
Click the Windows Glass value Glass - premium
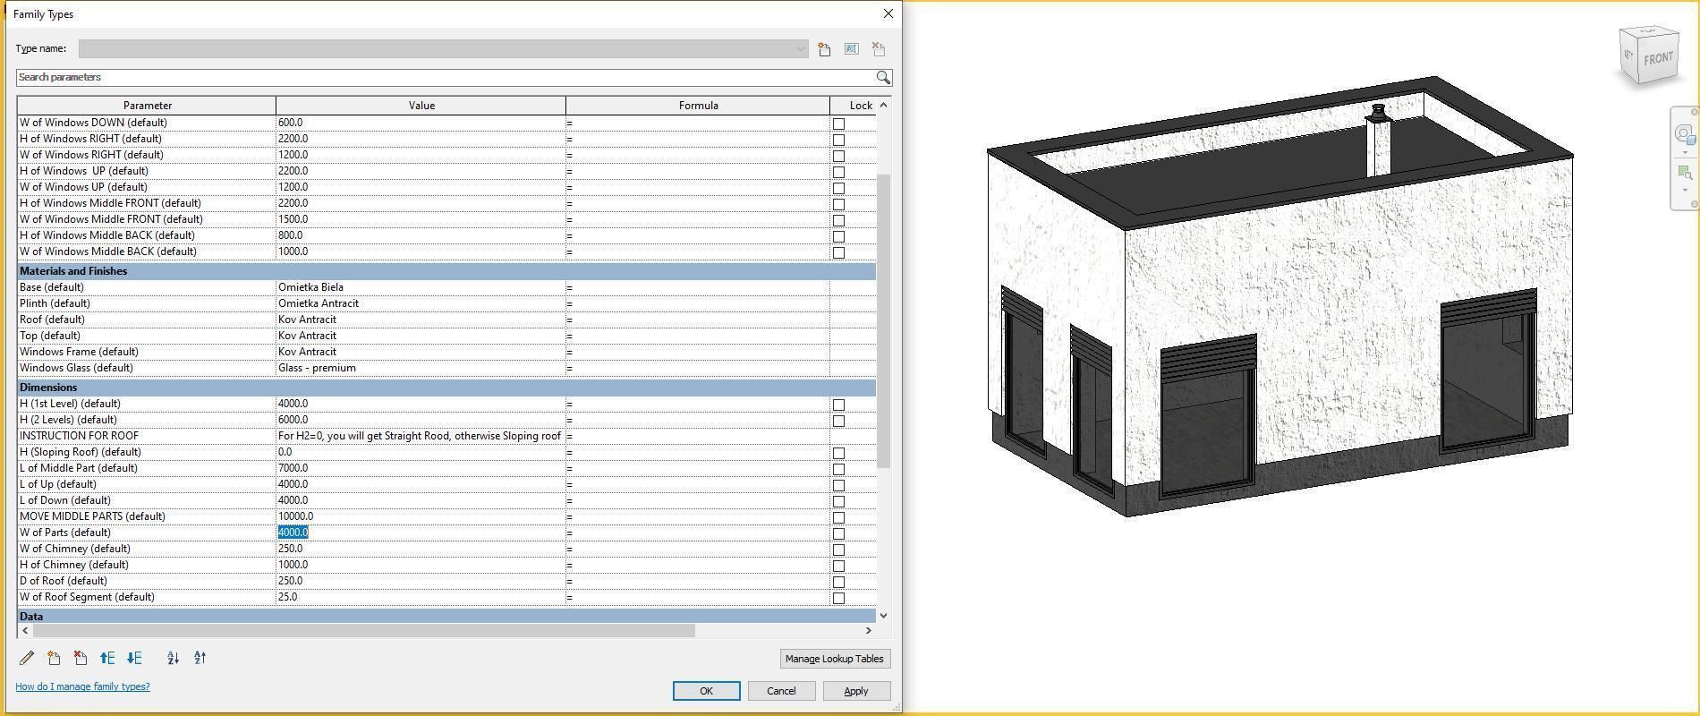click(x=317, y=368)
